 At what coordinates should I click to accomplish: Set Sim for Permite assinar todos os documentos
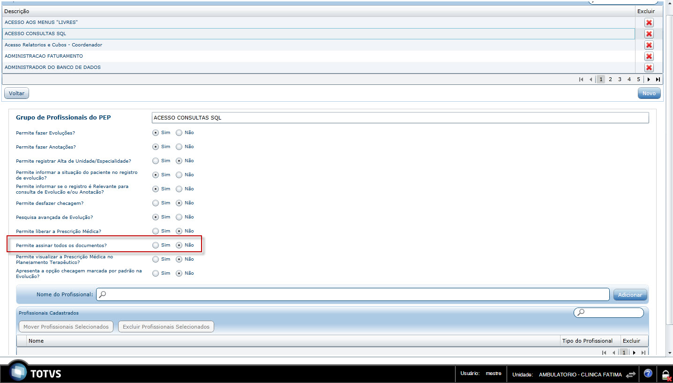[x=156, y=245]
